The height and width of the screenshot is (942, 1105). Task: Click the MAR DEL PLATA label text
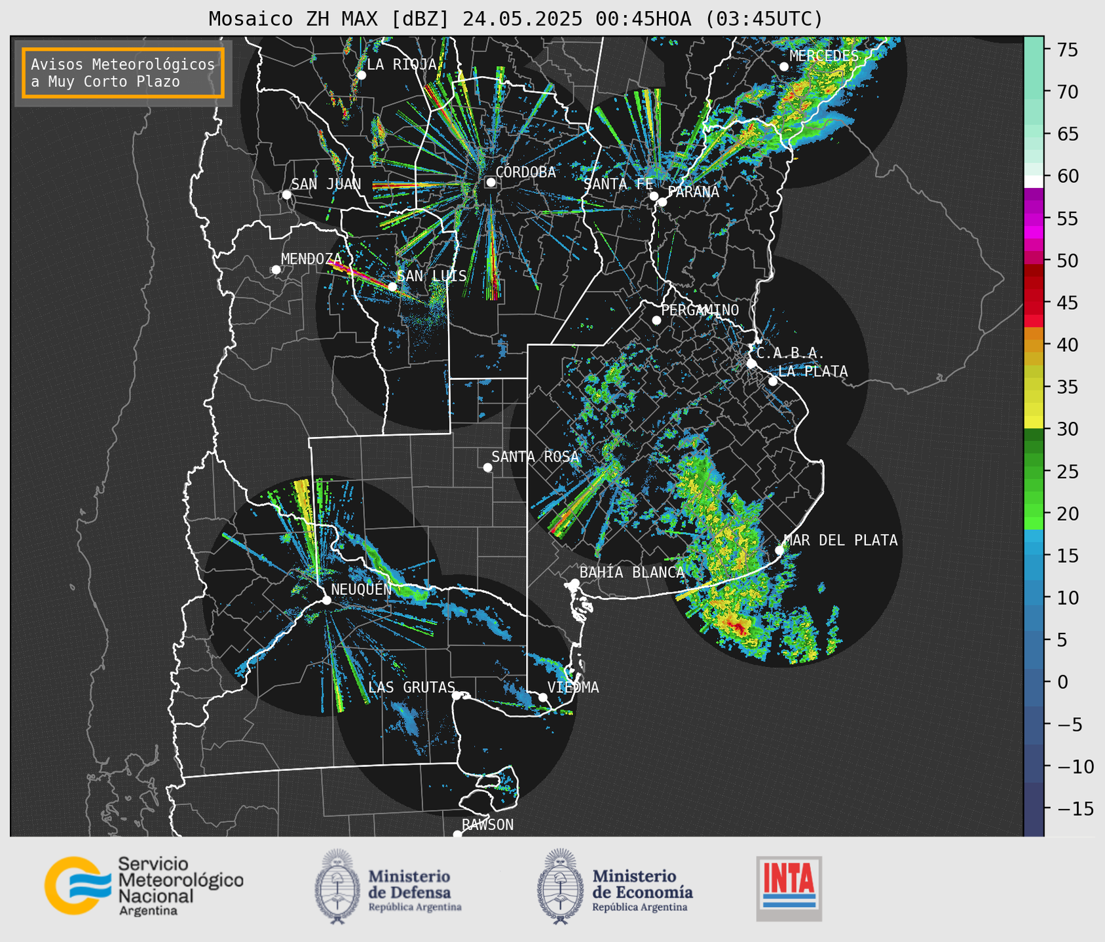coord(841,540)
